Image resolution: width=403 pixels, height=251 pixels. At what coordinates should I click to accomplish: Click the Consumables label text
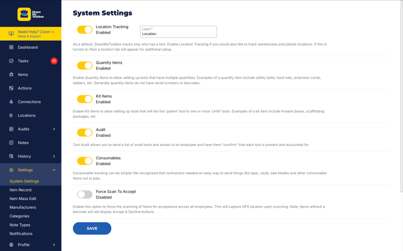[x=108, y=158]
